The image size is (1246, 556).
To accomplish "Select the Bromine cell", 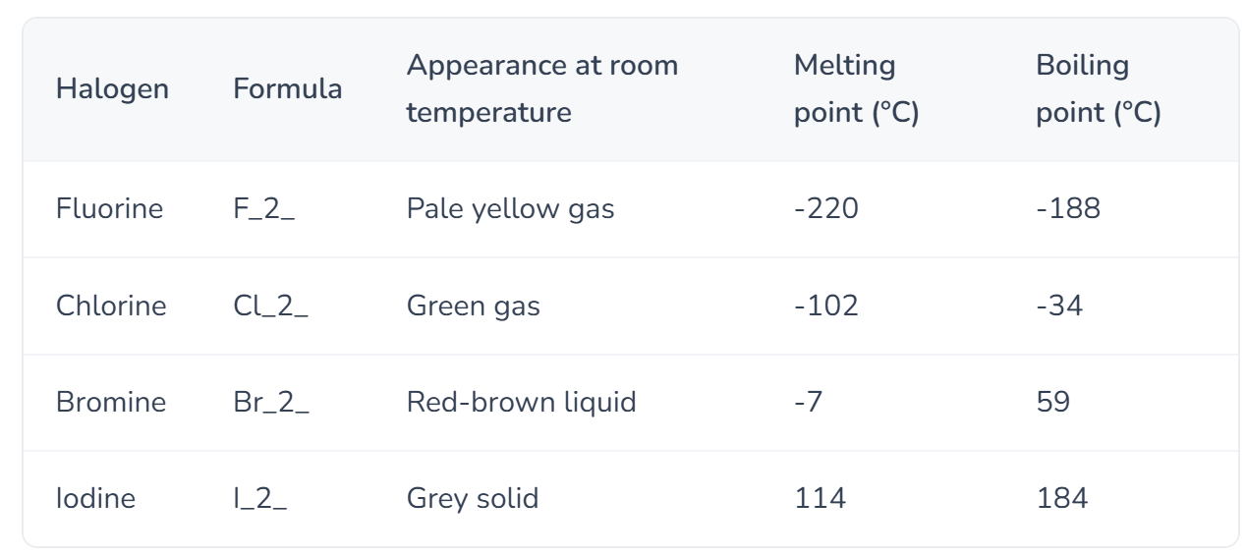I will (x=111, y=402).
